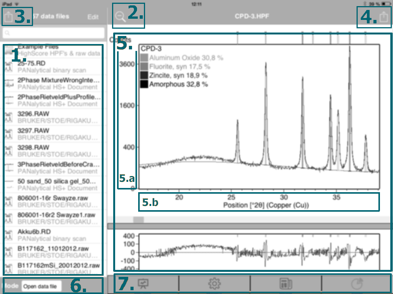
Task: Click the horizontal scroll thumb below the plot
Action: point(138,220)
